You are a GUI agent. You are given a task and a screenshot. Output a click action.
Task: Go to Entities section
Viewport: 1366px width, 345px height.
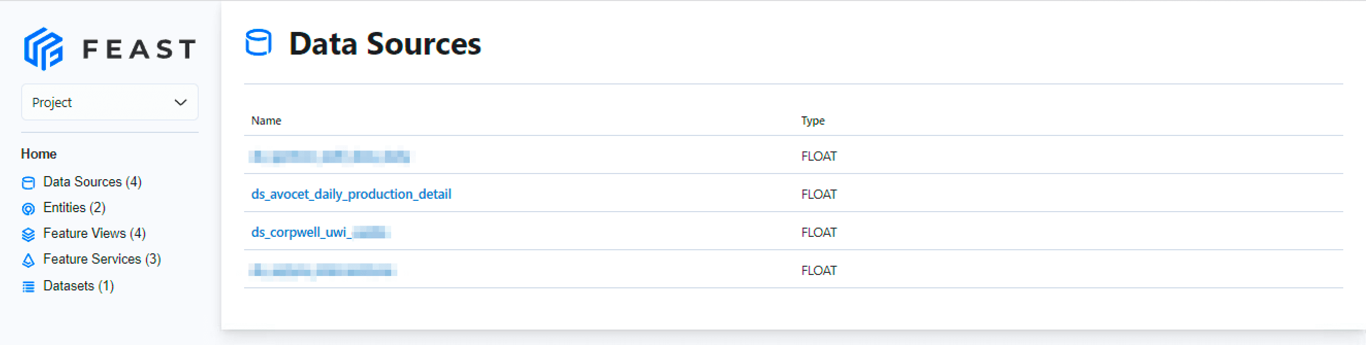[x=74, y=208]
